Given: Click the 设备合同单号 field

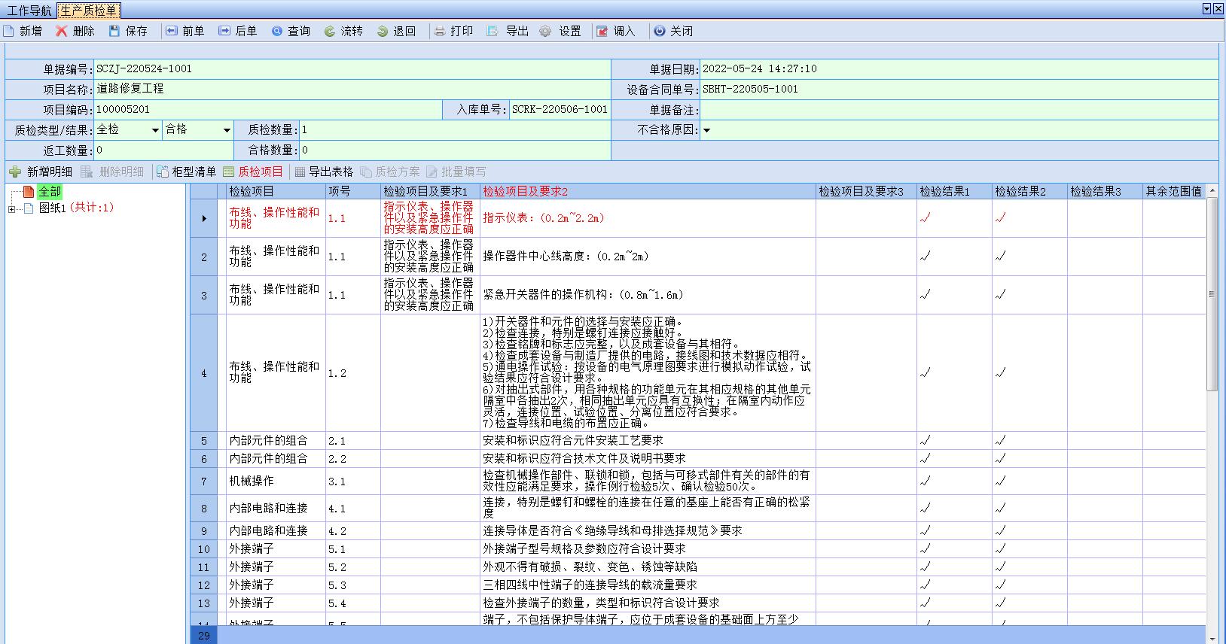Looking at the screenshot, I should 959,89.
